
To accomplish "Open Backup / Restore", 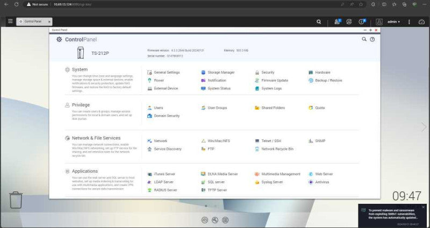I will coord(325,80).
